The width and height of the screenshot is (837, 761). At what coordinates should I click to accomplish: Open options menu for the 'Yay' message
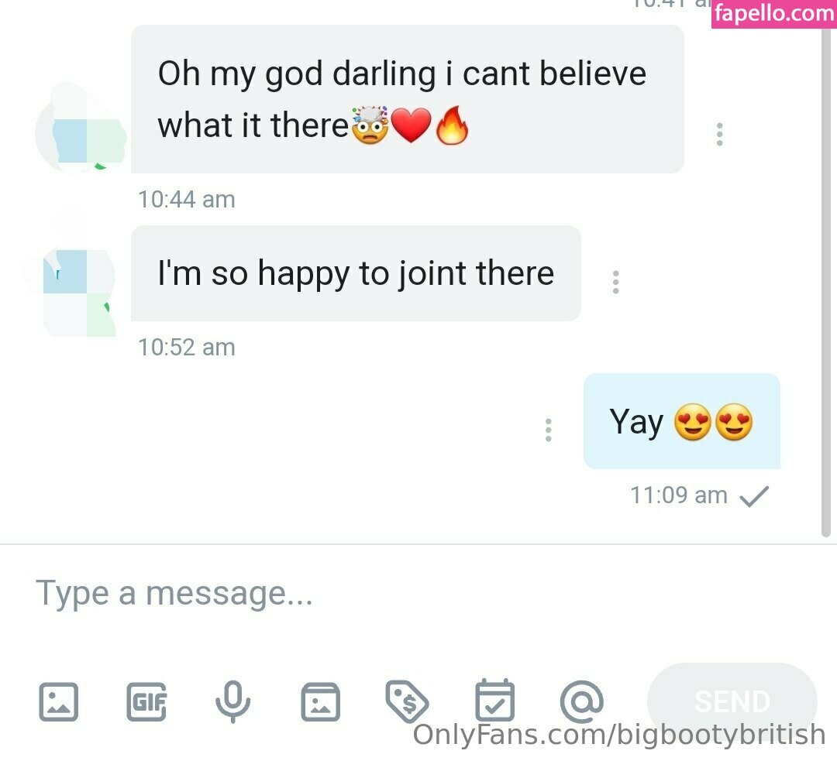click(548, 430)
